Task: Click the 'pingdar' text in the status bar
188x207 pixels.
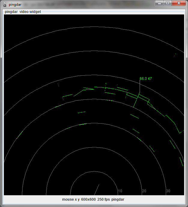Action: tap(118, 199)
